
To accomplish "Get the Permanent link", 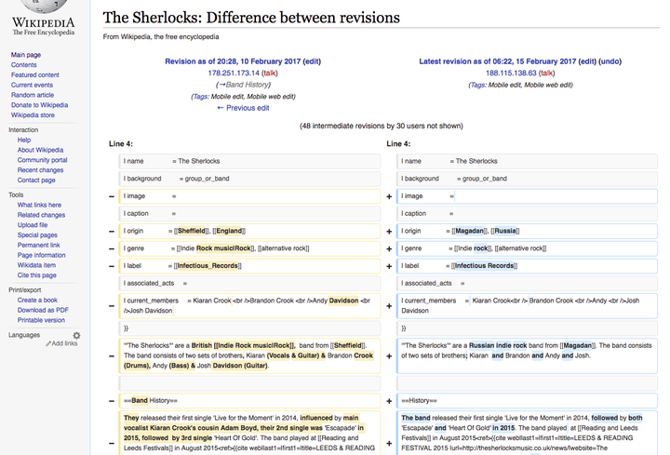I will point(38,246).
